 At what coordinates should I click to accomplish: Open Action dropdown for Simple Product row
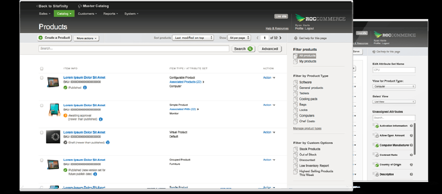269,105
